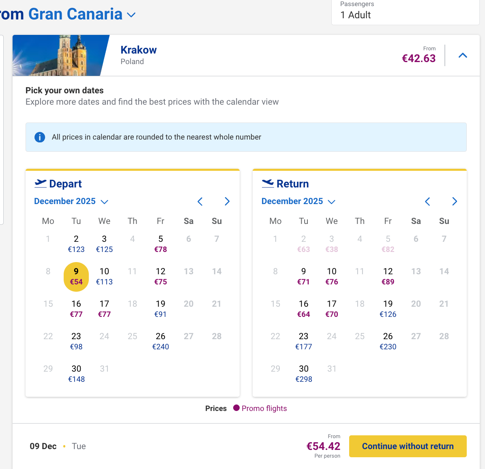
Task: Click Continue without return button
Action: [408, 446]
